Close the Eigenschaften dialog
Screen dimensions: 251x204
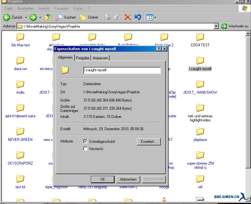(164, 49)
